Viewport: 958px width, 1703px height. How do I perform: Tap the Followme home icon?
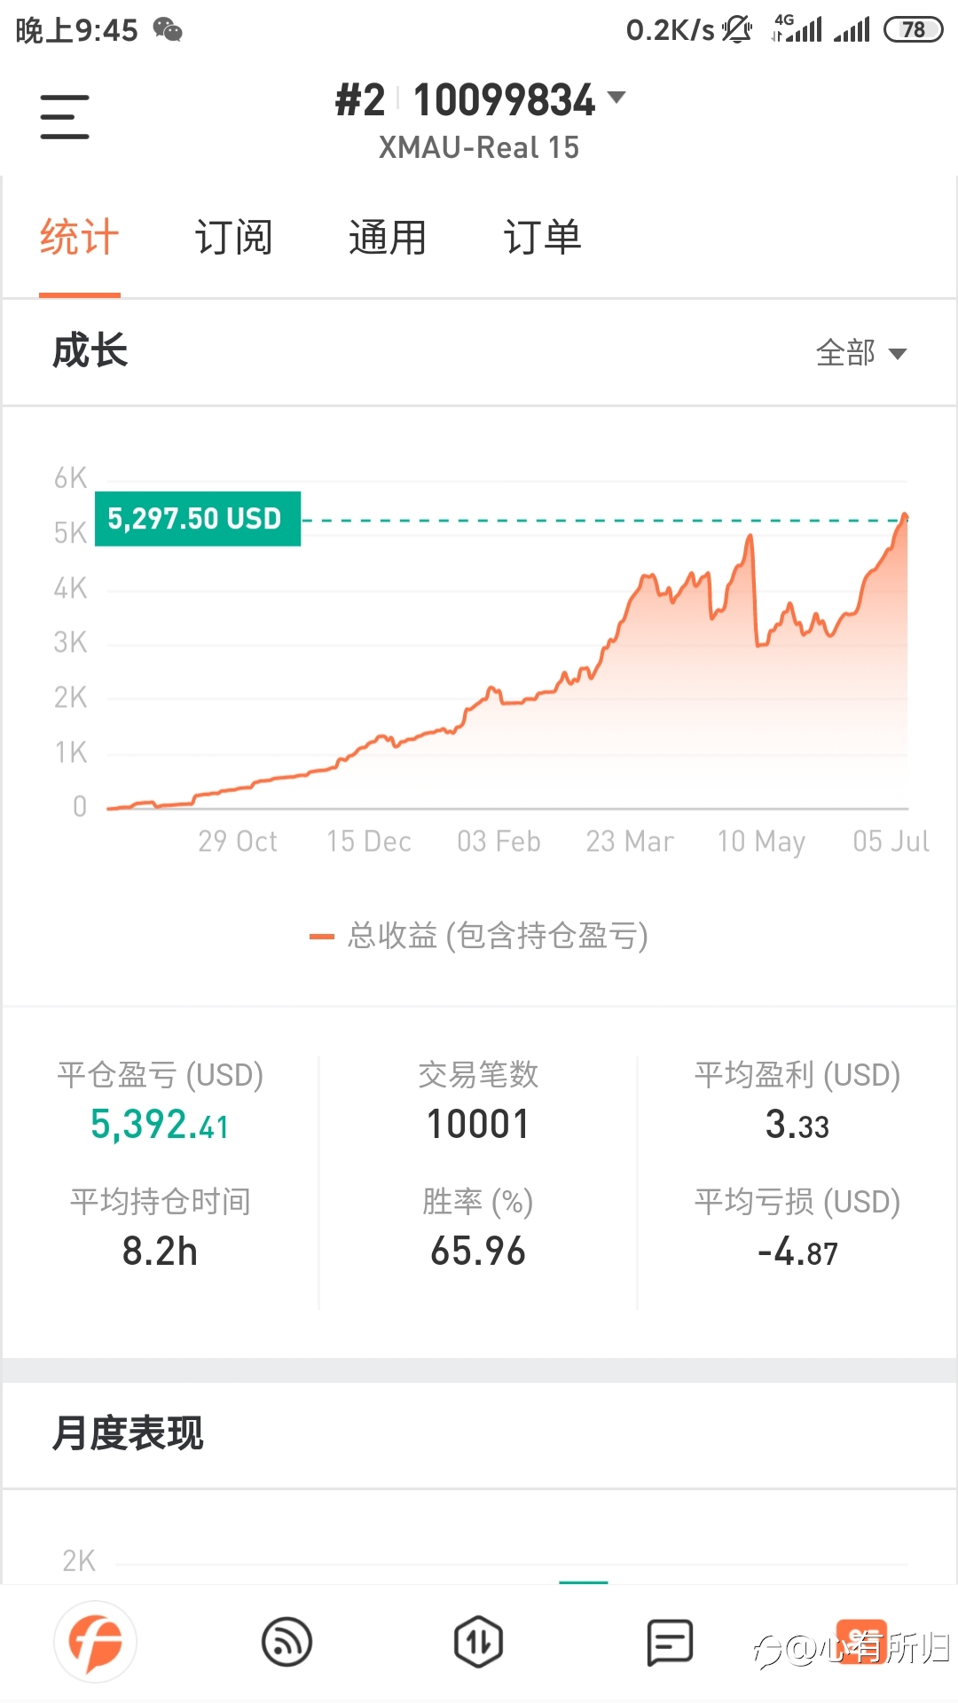coord(96,1642)
